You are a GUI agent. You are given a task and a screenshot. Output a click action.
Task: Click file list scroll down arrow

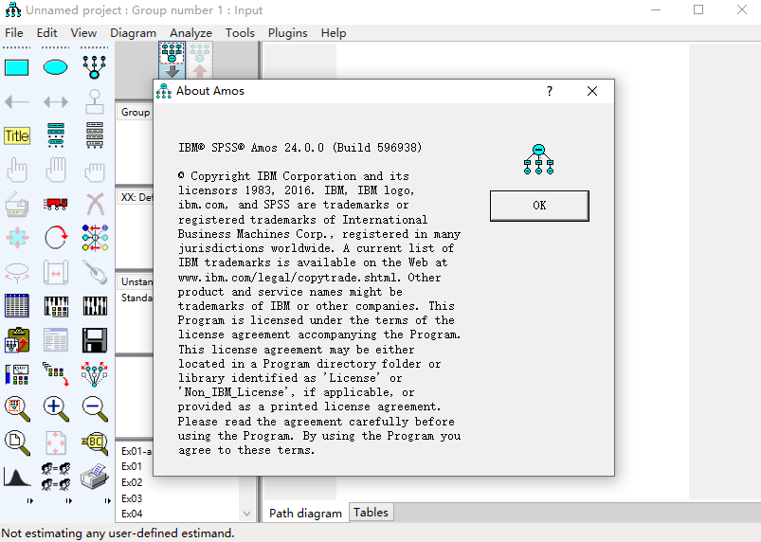(246, 514)
